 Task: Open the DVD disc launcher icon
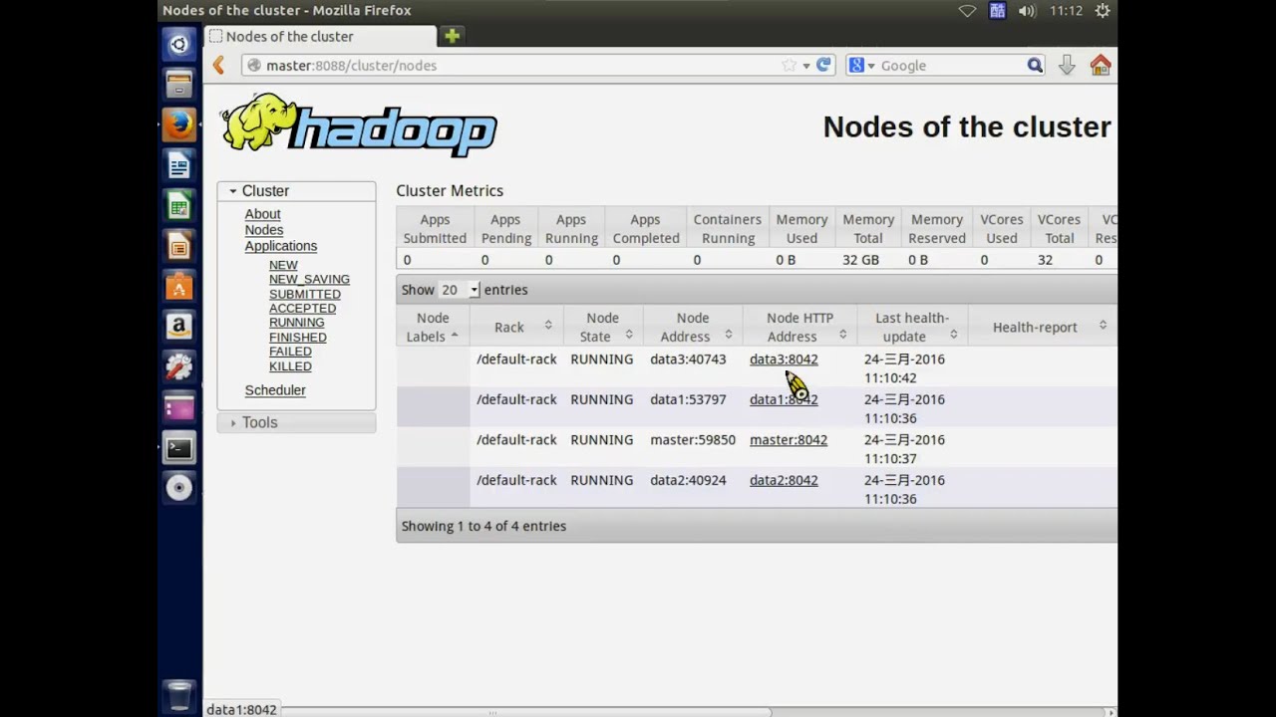[x=179, y=488]
